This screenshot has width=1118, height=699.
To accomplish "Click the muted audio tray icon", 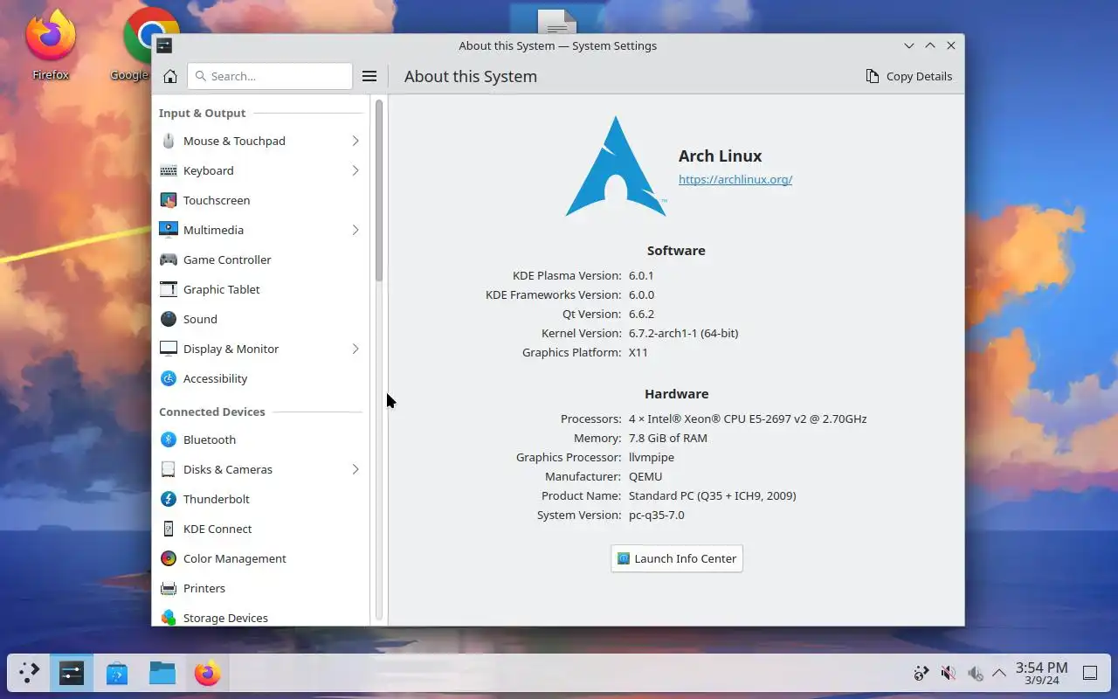I will coord(948,673).
